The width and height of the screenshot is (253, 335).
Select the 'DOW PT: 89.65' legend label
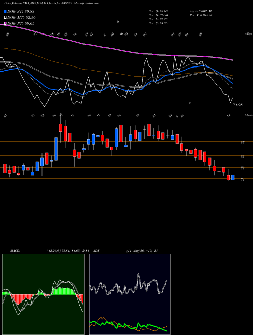point(21,23)
